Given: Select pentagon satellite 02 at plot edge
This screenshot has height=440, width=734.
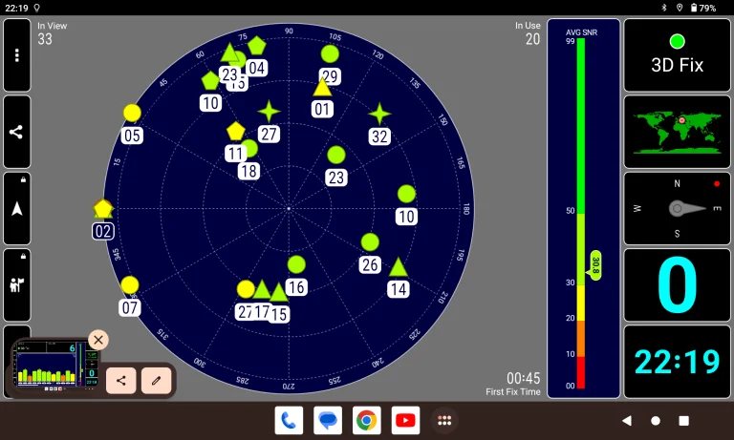Looking at the screenshot, I should click(x=103, y=208).
